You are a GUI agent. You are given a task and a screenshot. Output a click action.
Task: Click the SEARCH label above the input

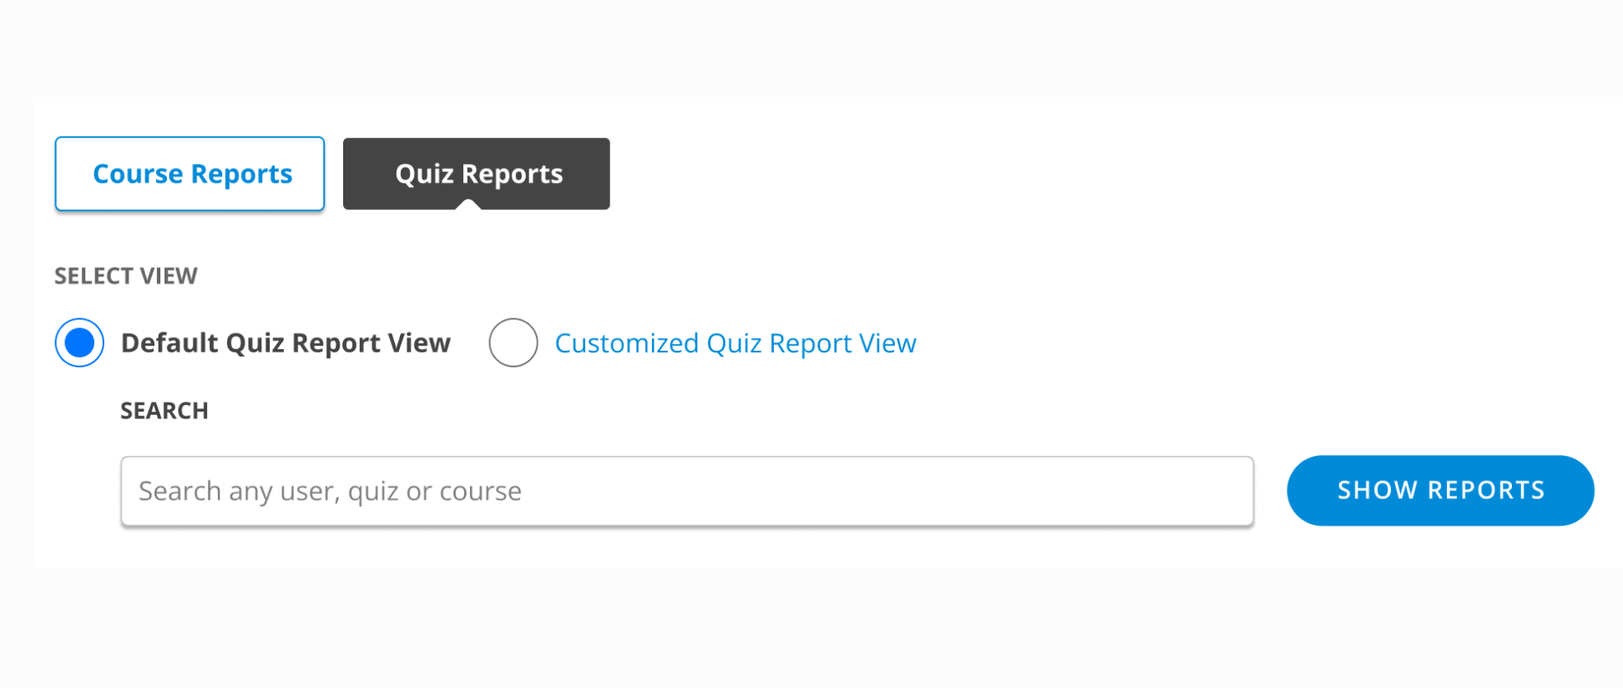pyautogui.click(x=164, y=411)
